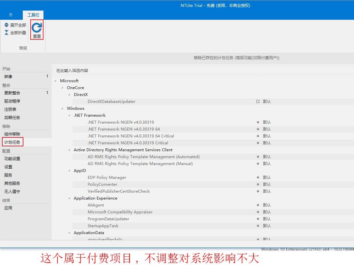The width and height of the screenshot is (354, 265).
Task: Click the Collapse All (全部折叠) icon
Action: (7, 33)
